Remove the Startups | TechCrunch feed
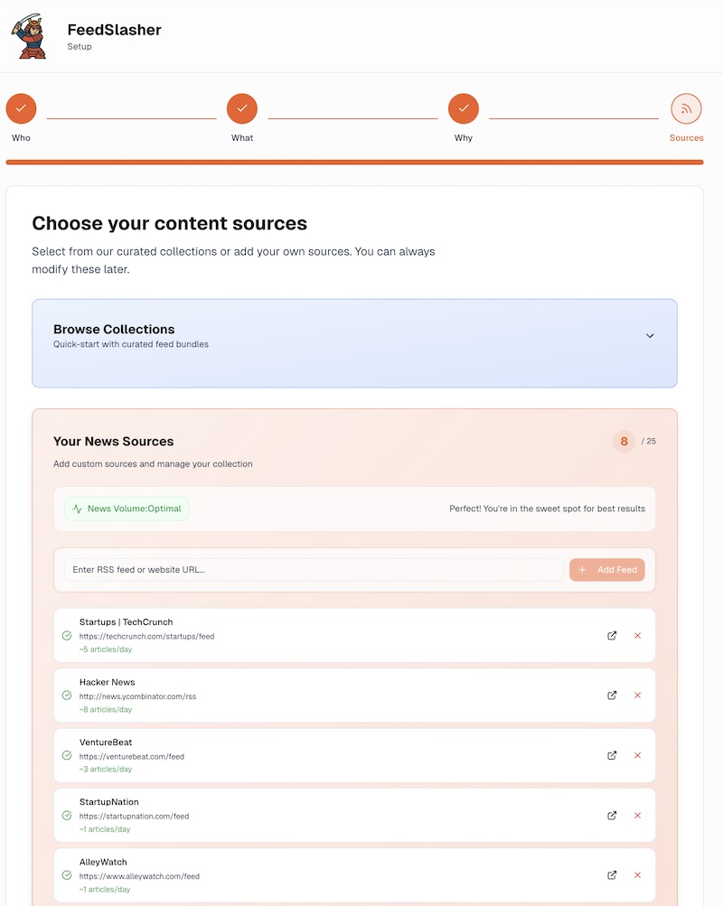This screenshot has width=723, height=906. pyautogui.click(x=637, y=636)
